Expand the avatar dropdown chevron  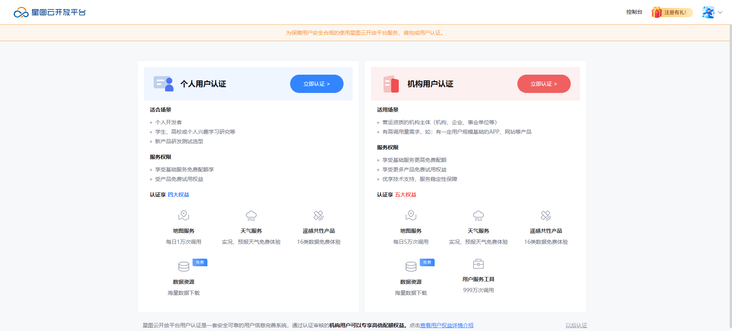pos(720,13)
